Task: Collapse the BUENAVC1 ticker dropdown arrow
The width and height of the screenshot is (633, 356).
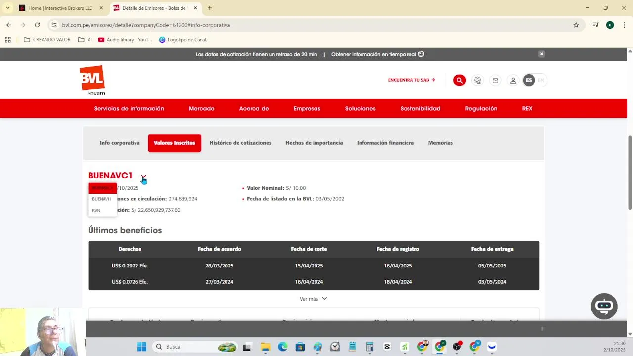Action: [x=143, y=177]
